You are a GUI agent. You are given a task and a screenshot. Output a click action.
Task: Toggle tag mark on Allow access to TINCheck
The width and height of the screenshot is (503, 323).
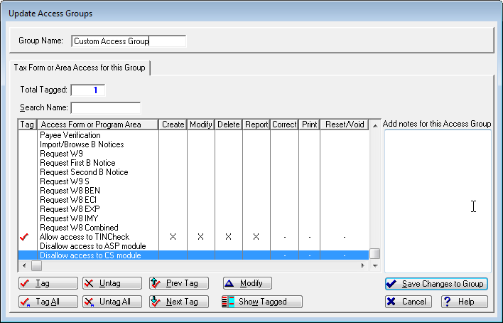(x=26, y=237)
